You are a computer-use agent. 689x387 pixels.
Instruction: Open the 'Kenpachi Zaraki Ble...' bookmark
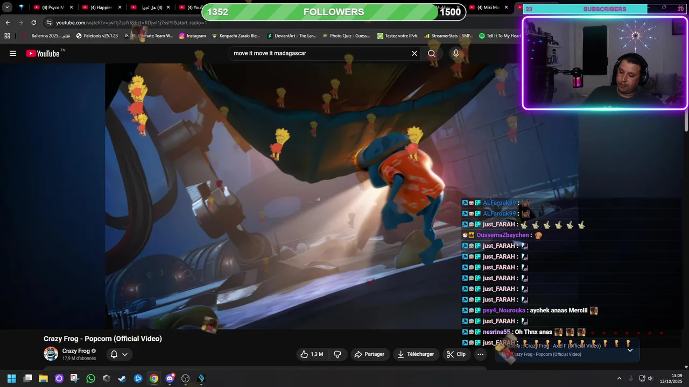pos(236,36)
